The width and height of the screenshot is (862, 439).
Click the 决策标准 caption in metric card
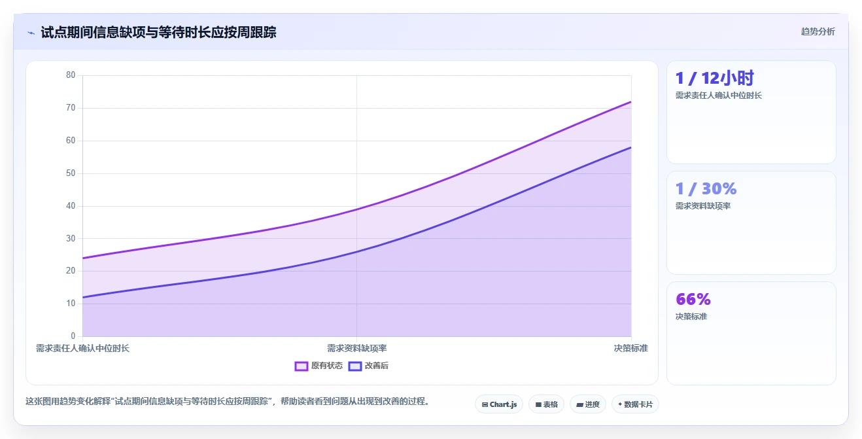[x=691, y=317]
